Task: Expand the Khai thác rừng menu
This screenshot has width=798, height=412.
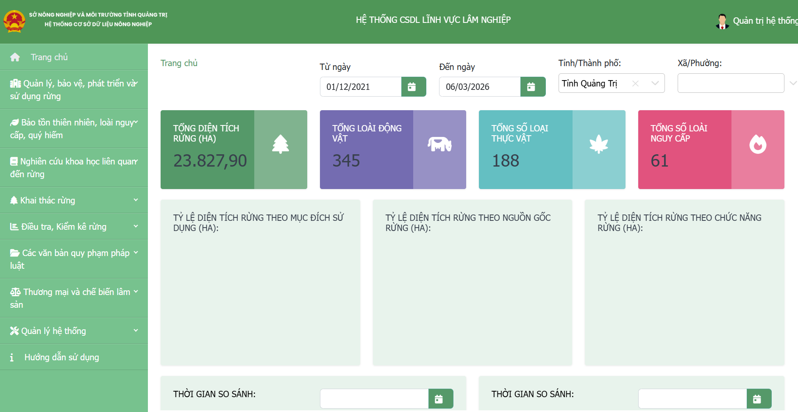Action: coord(74,200)
